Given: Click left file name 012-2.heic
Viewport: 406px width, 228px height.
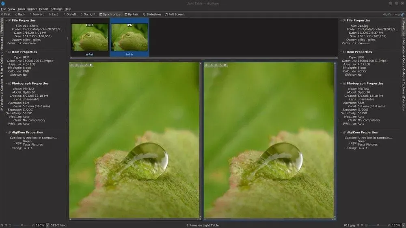Looking at the screenshot, I should 58,226.
